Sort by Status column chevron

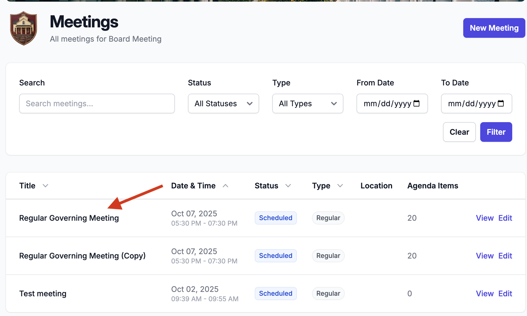(x=288, y=186)
